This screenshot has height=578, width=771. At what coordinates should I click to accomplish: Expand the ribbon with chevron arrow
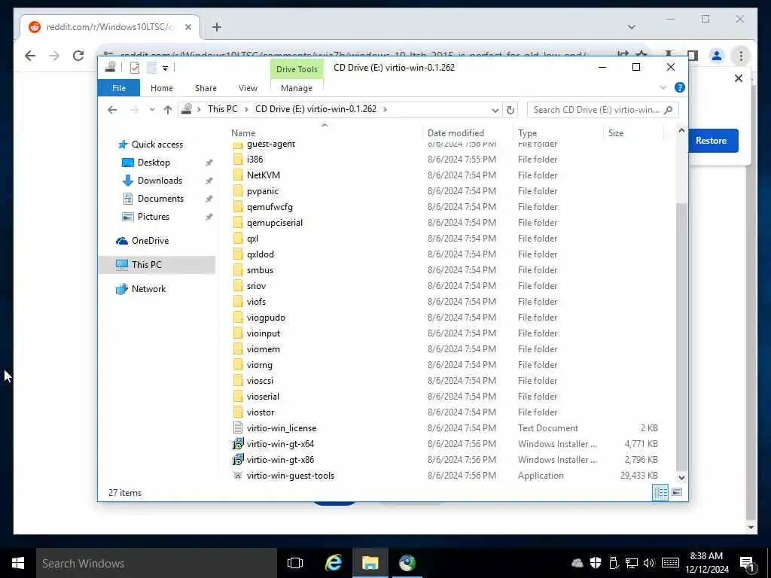click(663, 87)
